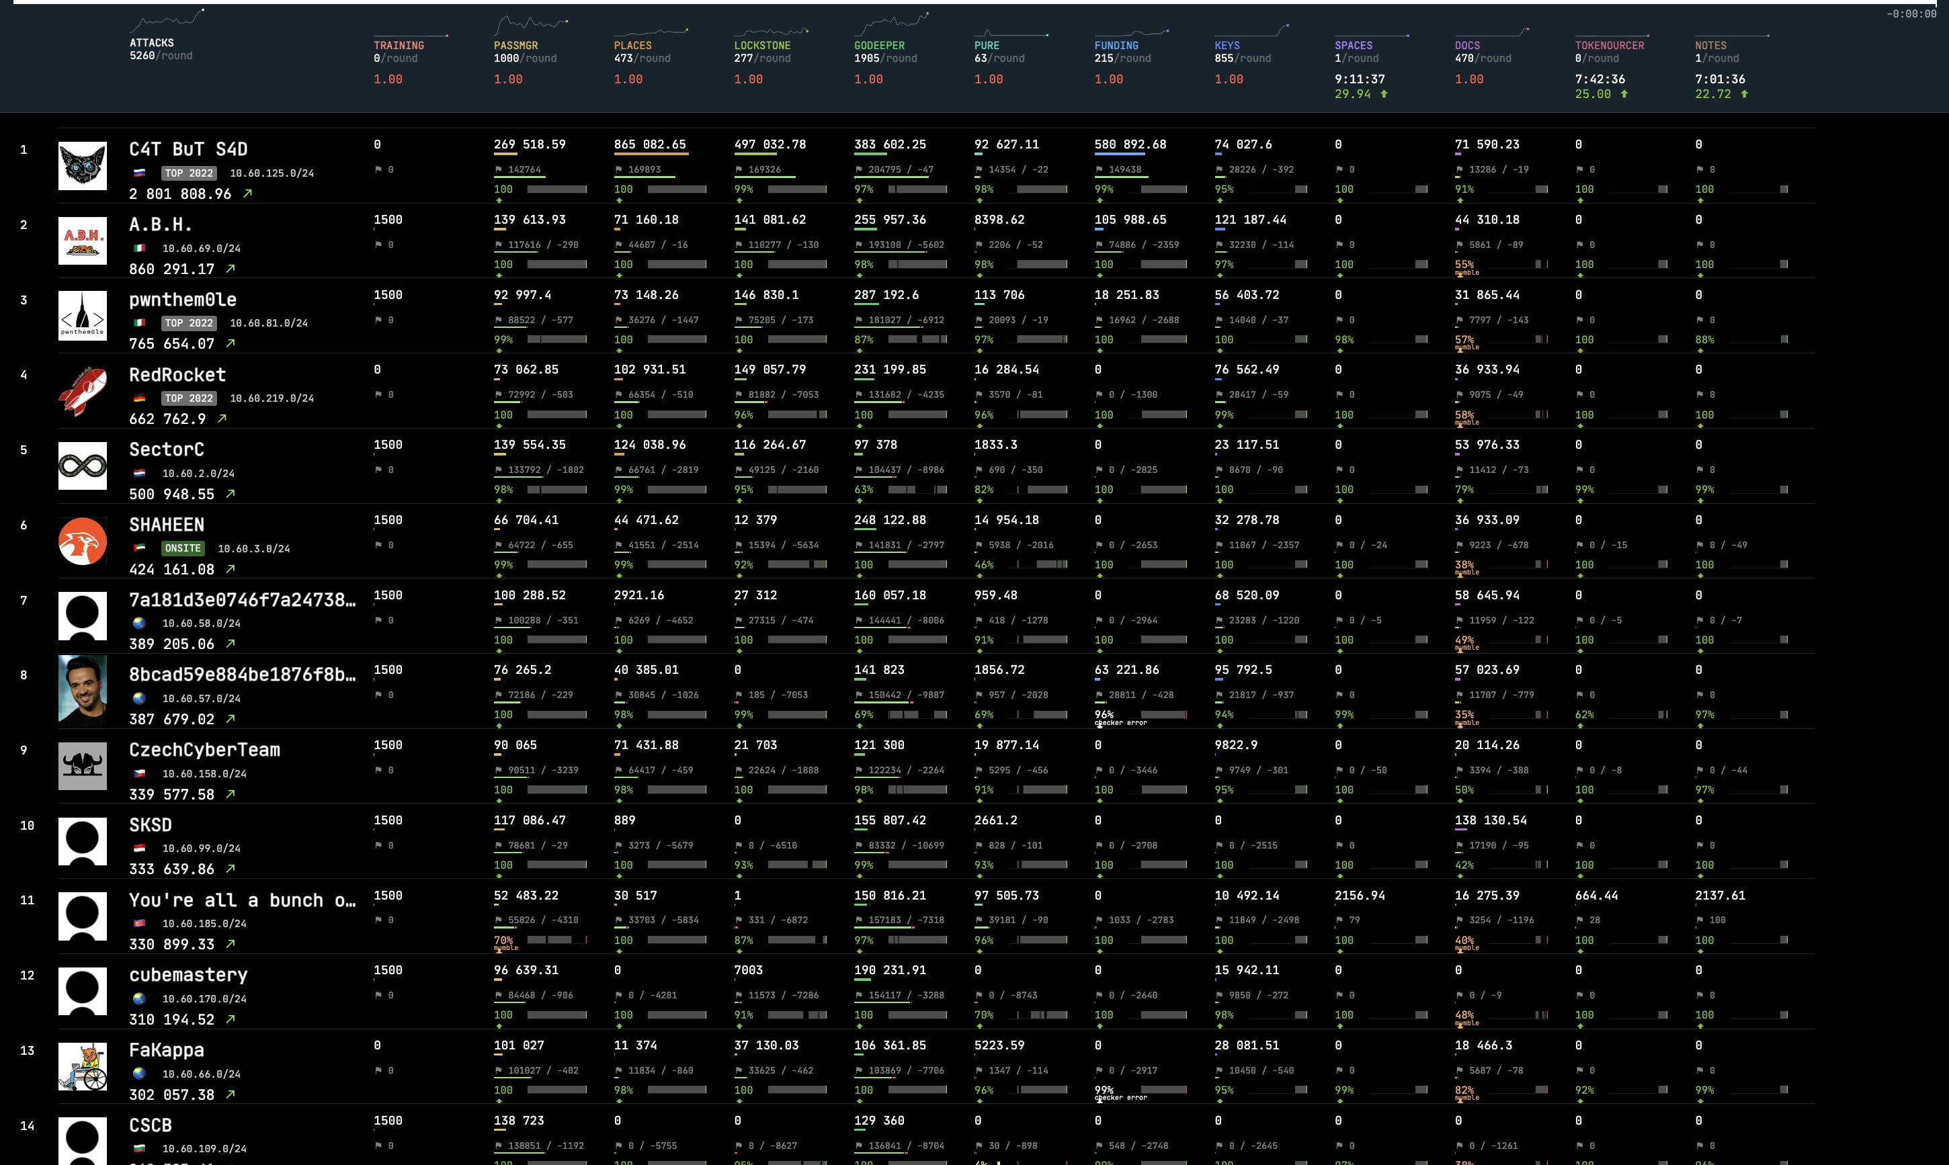Screen dimensions: 1949x1165
Task: Click SectorC's infinity symbol logo
Action: coord(83,466)
